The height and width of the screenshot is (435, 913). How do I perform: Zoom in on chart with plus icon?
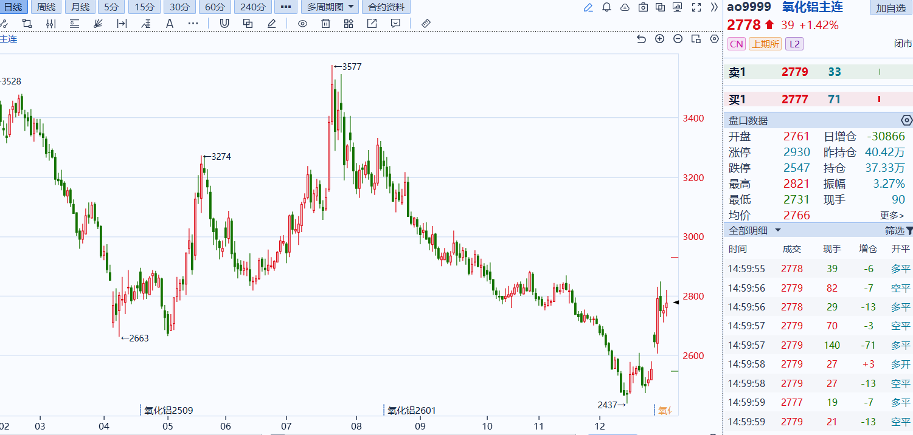tap(659, 39)
